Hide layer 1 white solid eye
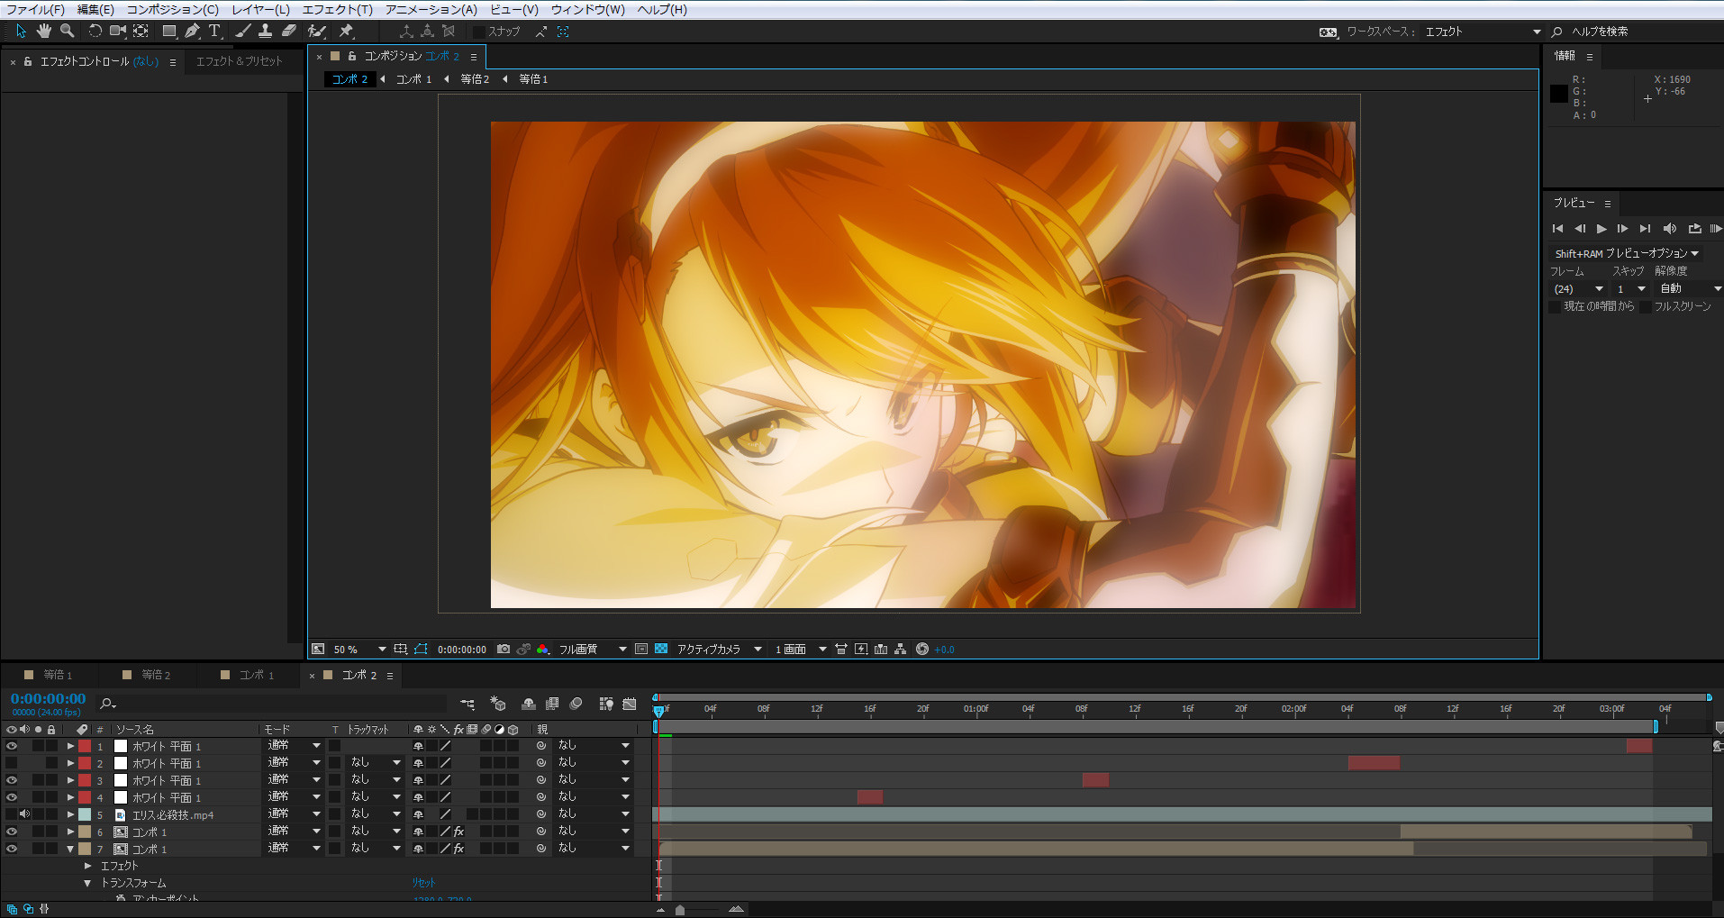Screen dimensions: 1724x918 coord(12,746)
